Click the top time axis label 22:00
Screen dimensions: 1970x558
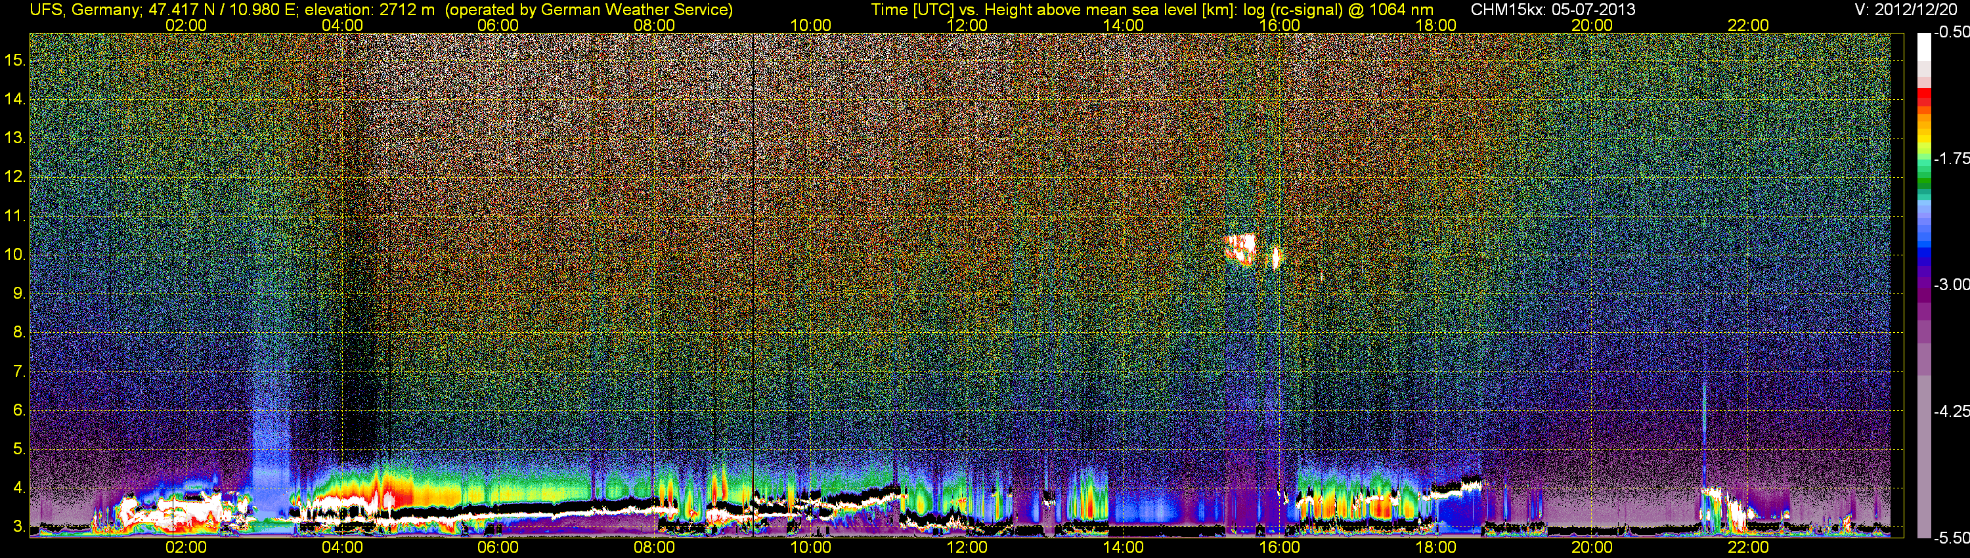click(1748, 25)
